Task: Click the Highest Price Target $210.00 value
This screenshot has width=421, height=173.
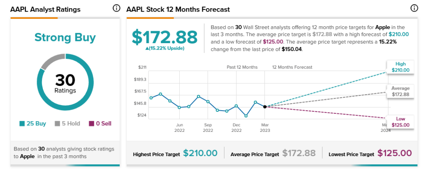Action: tap(200, 153)
